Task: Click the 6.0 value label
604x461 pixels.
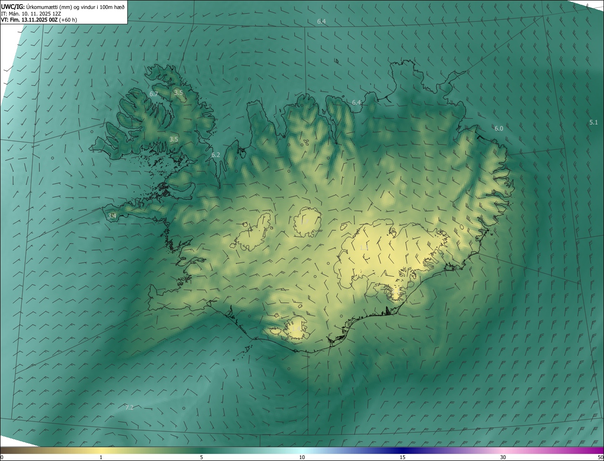Action: point(499,129)
